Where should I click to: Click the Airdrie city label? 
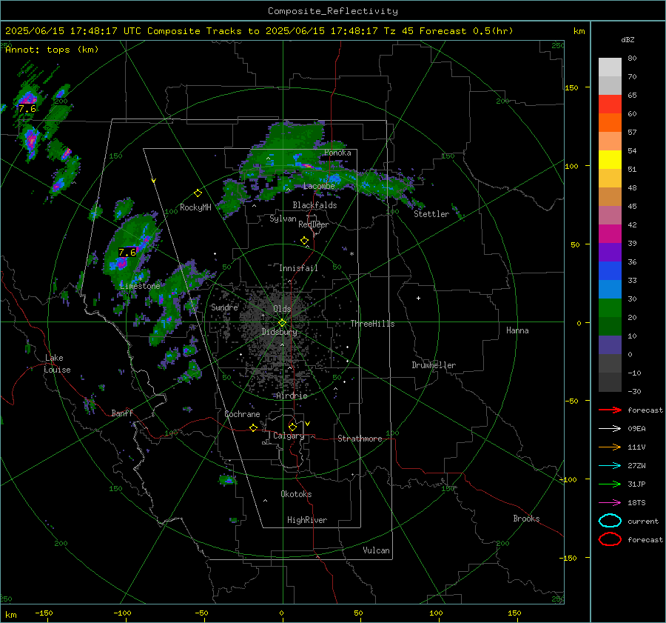pyautogui.click(x=292, y=396)
